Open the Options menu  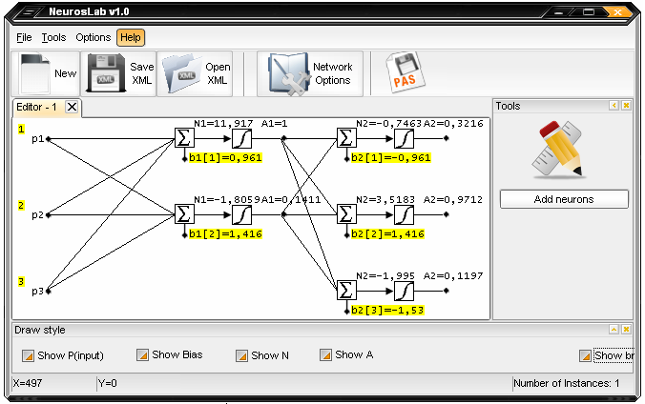pos(94,37)
